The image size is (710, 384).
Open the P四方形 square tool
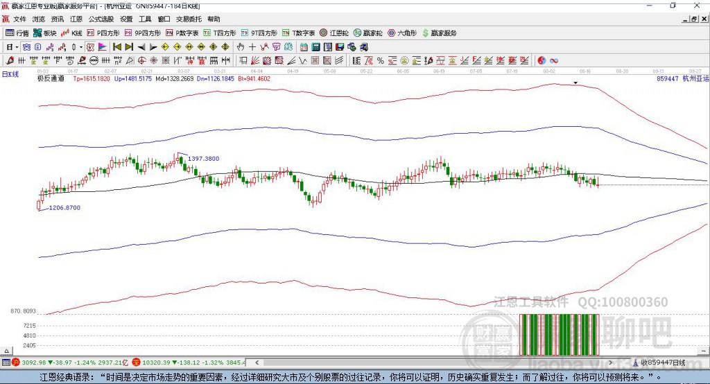click(x=103, y=33)
